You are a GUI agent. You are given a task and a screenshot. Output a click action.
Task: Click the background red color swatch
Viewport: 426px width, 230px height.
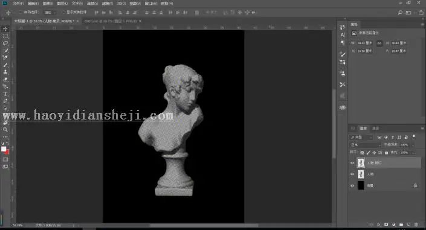tap(7, 152)
